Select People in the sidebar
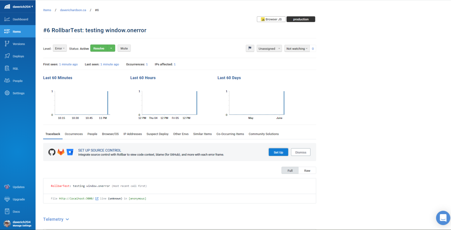 18,80
